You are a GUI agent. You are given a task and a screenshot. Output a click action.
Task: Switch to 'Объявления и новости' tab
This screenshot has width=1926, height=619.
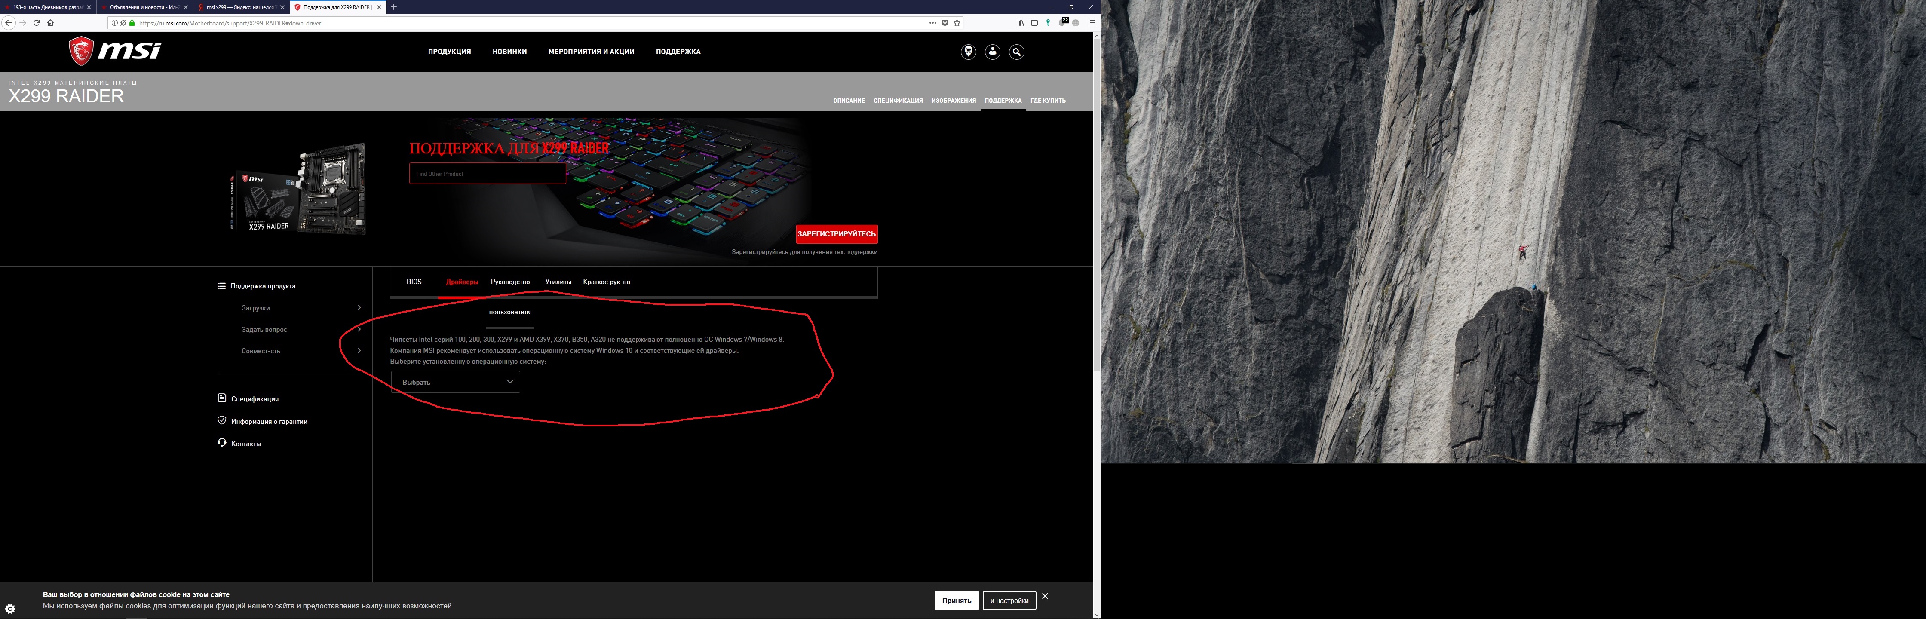point(144,7)
